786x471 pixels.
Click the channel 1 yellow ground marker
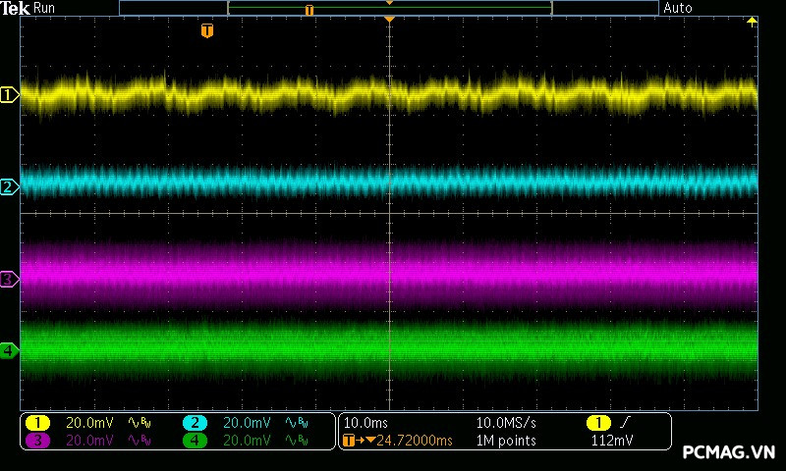point(9,95)
